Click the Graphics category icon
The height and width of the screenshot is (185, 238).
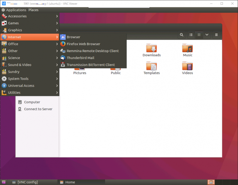(4, 30)
